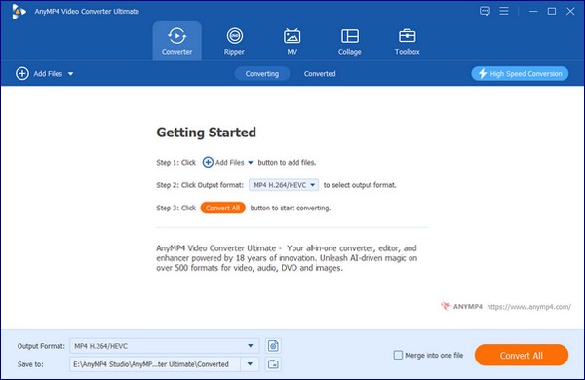Expand the Save to path dropdown arrow

[250, 364]
